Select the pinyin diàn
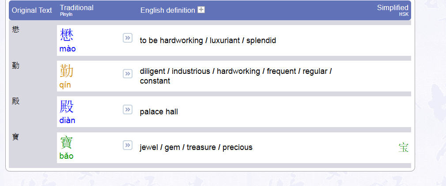Image resolution: width=446 pixels, height=186 pixels. click(67, 120)
